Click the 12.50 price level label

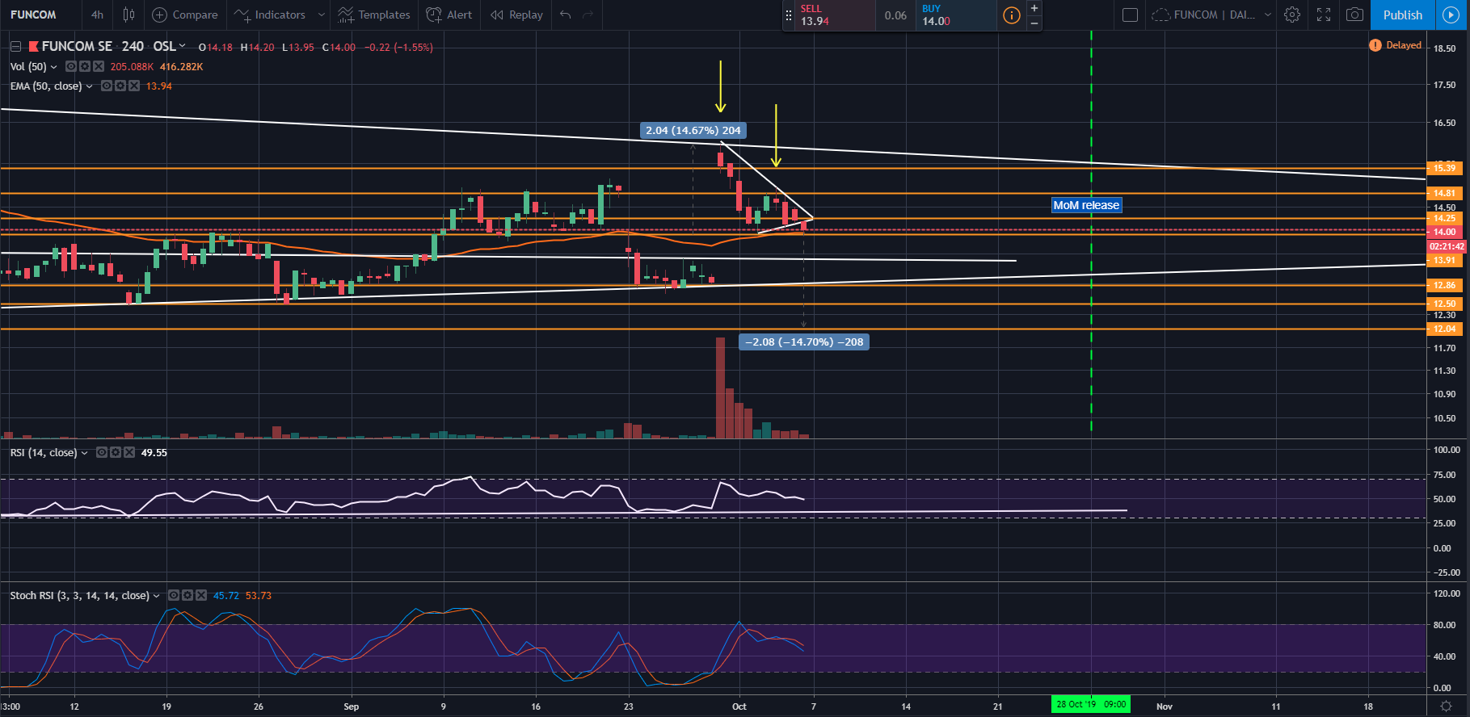tap(1444, 304)
